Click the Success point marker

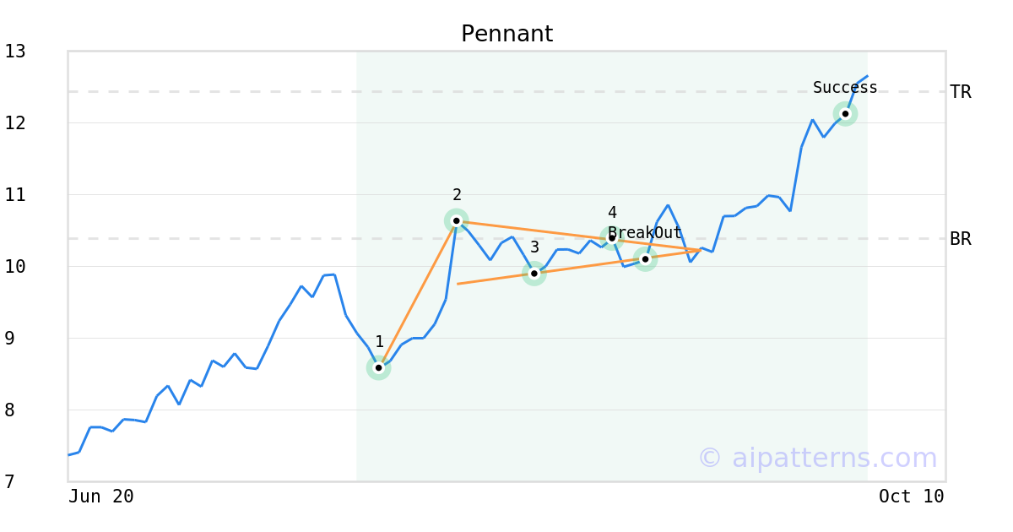click(845, 113)
